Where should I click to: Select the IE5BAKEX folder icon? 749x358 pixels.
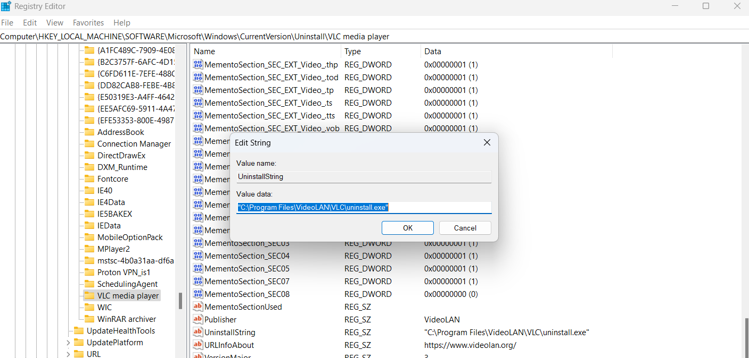(89, 214)
